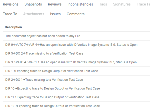Select the Inconsistencies tab
The height and width of the screenshot is (110, 150).
point(80,4)
